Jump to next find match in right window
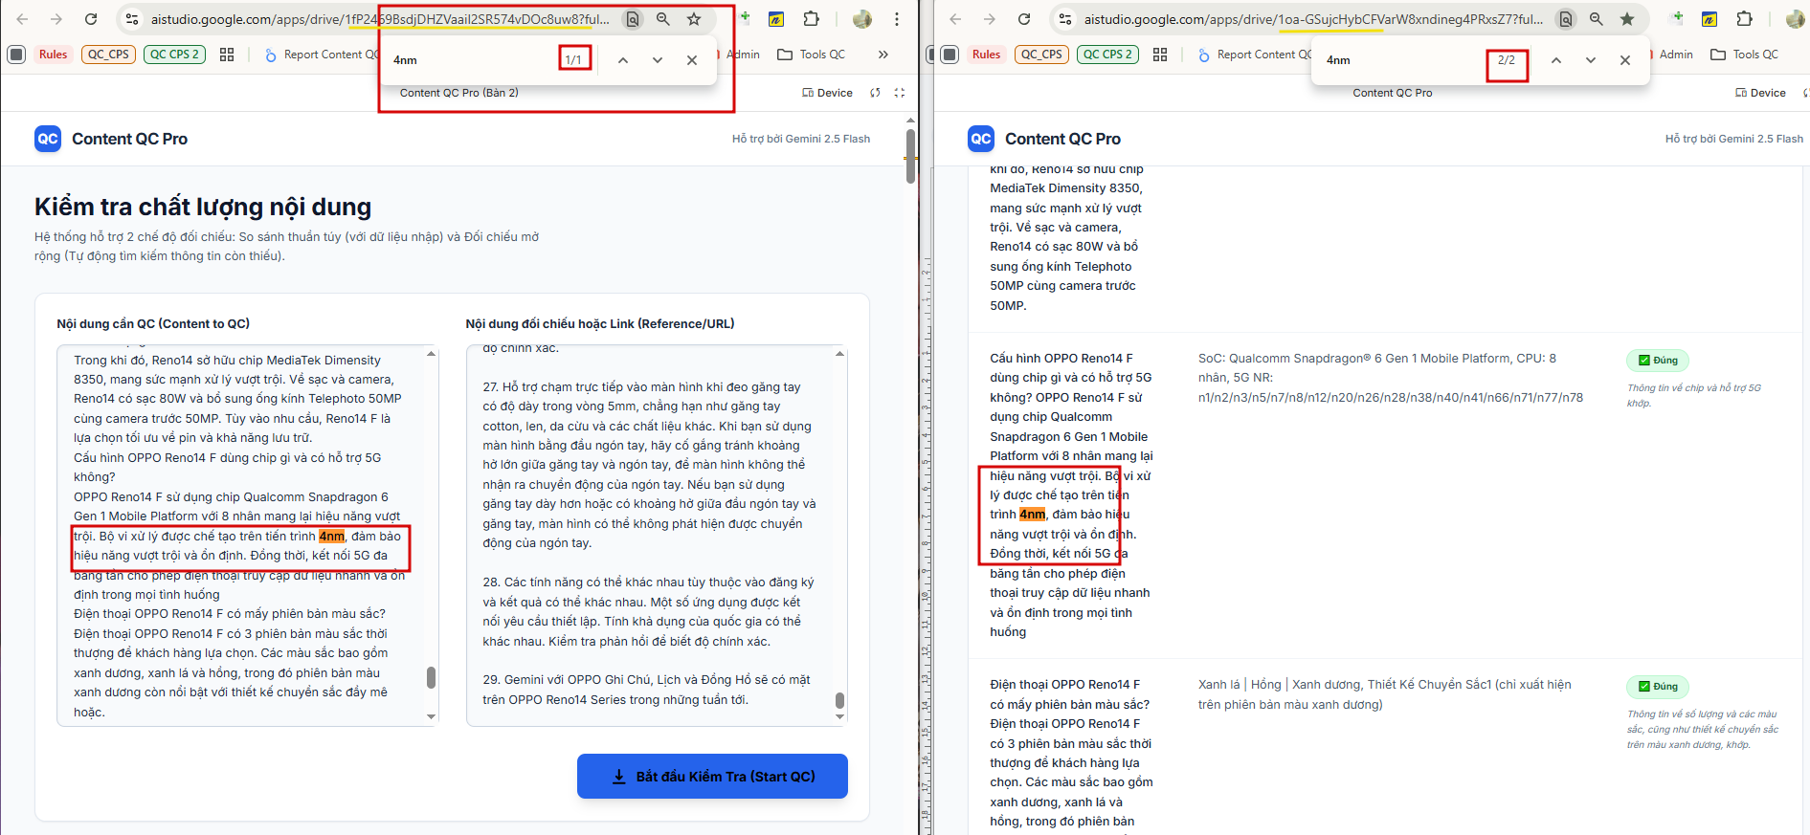 (1591, 59)
